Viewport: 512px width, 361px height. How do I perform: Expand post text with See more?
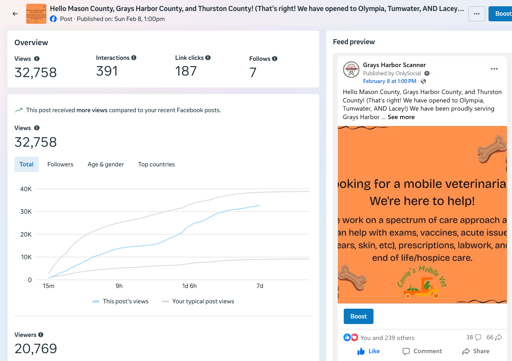[x=401, y=117]
